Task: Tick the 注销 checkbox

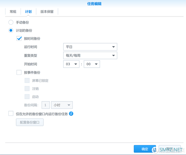Action: (27, 88)
